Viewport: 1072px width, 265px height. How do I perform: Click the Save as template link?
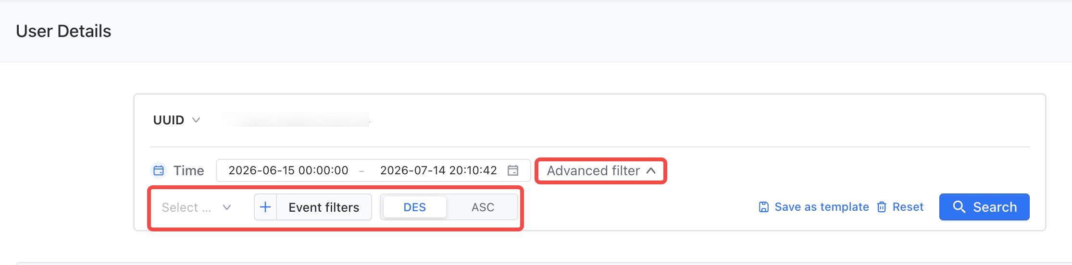[x=822, y=207]
